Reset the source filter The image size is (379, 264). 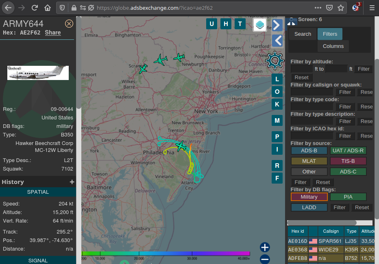[323, 182]
